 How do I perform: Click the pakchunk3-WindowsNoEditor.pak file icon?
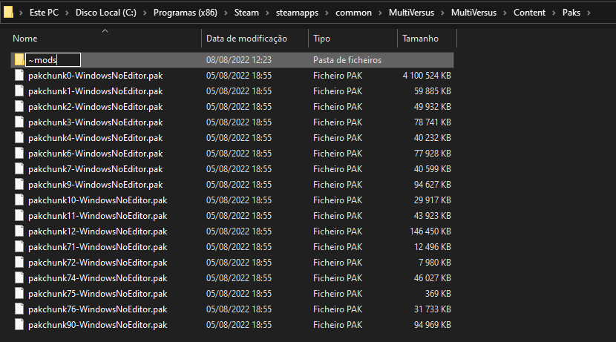(x=19, y=122)
